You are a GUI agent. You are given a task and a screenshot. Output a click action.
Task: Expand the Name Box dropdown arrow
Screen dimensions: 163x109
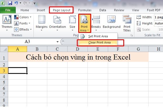pos(57,42)
